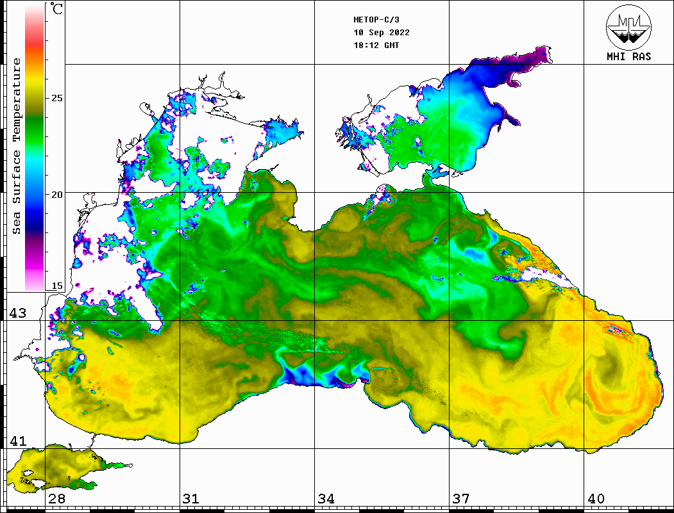Click the MHI RAS circular logo
Screen dimensions: 674x513
(x=628, y=27)
